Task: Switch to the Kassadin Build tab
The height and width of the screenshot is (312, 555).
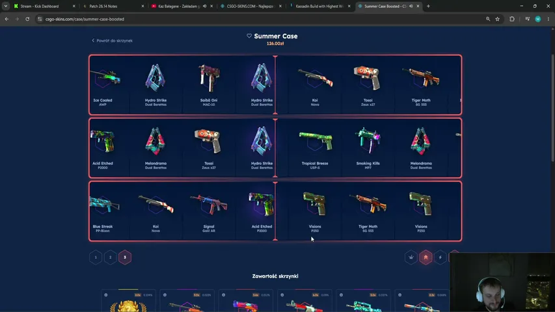Action: 319,6
